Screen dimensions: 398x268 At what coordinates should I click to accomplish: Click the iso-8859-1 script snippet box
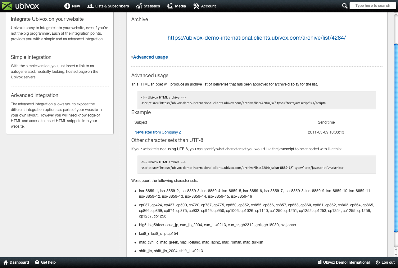point(257,165)
